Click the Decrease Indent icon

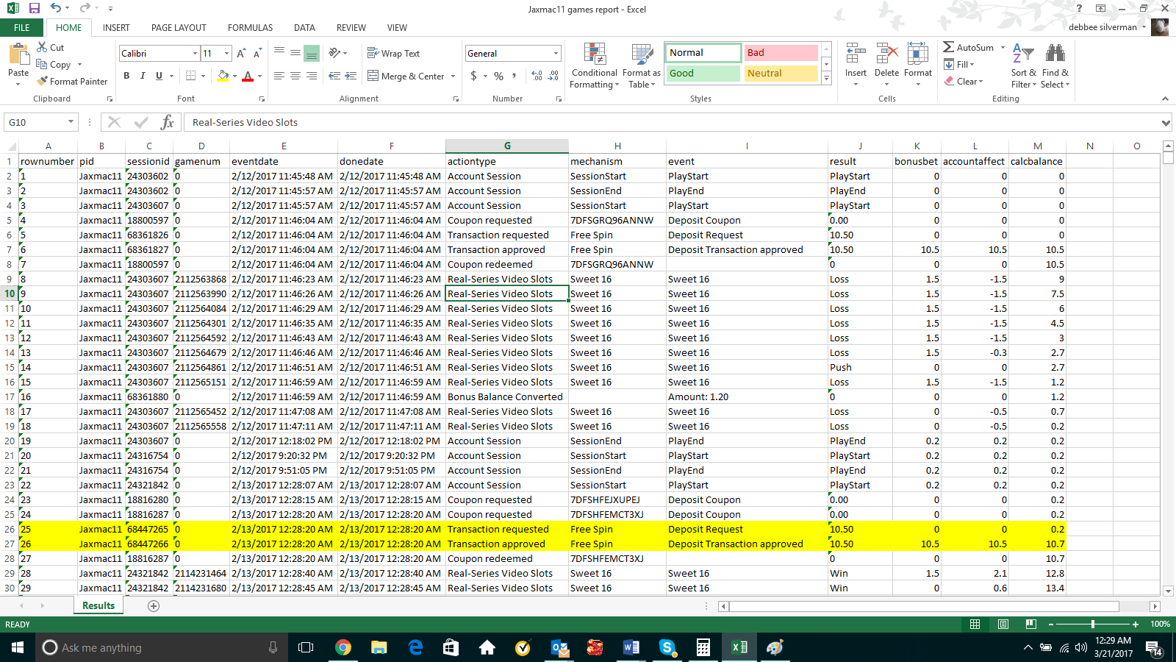(x=334, y=76)
